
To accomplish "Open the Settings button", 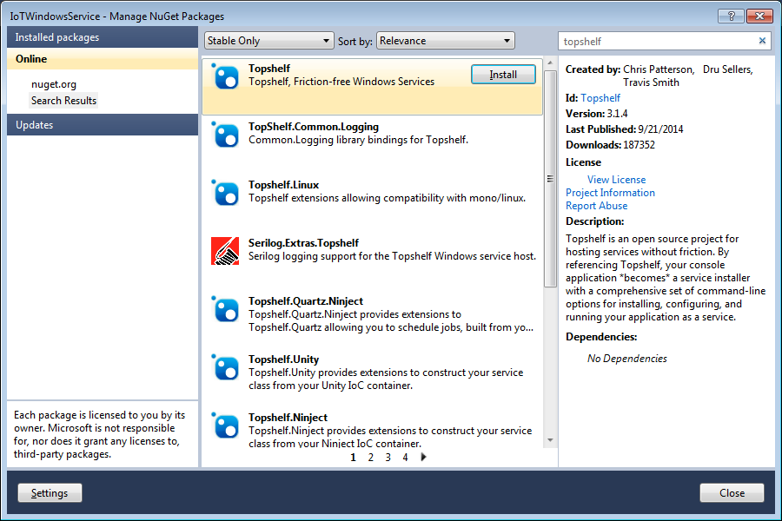I will pyautogui.click(x=50, y=493).
